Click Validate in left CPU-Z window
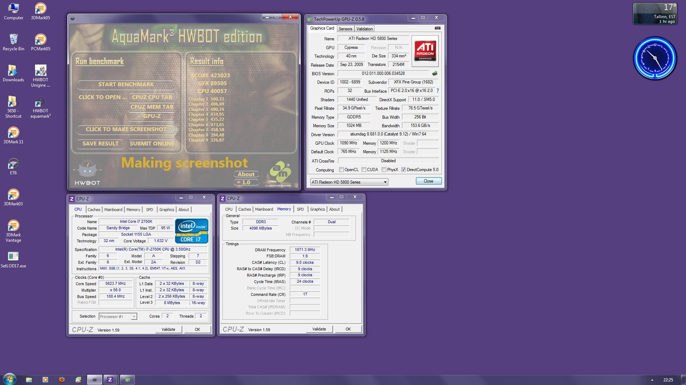 click(x=168, y=329)
